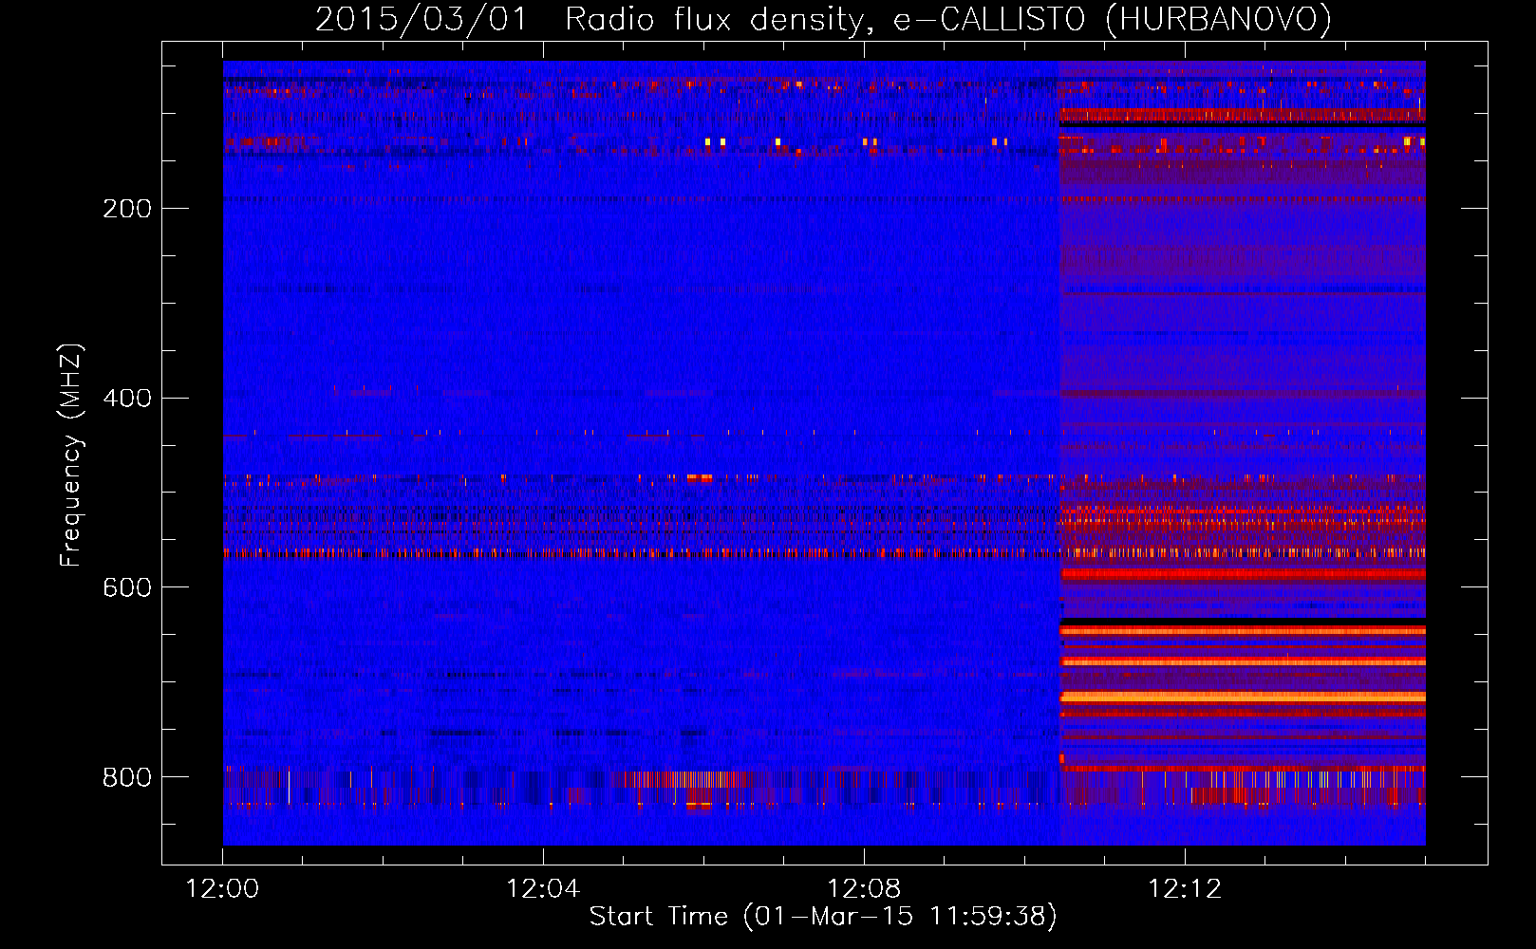
Task: Click the 12:00 time tick label
Action: click(x=222, y=888)
